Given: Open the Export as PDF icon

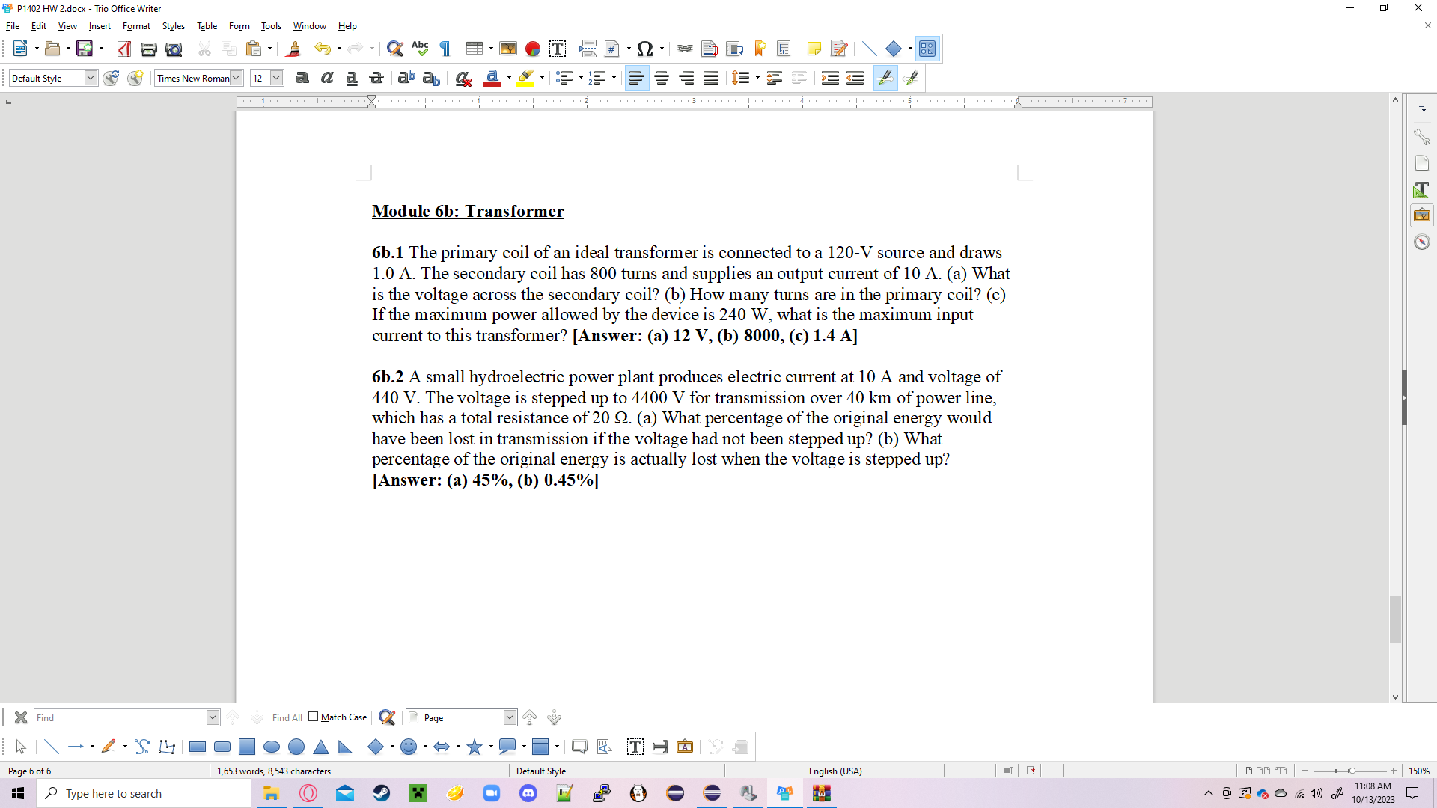Looking at the screenshot, I should [x=124, y=48].
